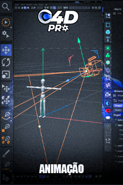Viewport: 123px width, 185px height.
Task: Expand the first collapsed section below Project
Action: [x=116, y=120]
